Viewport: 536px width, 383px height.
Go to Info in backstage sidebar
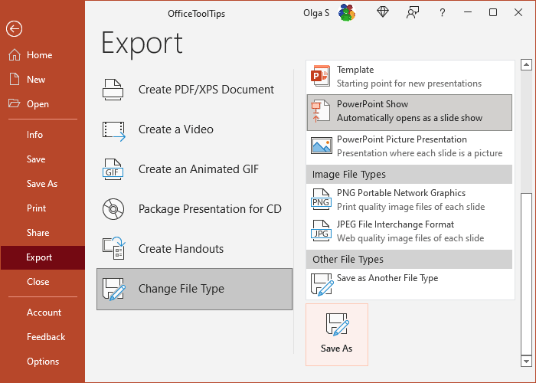click(35, 134)
